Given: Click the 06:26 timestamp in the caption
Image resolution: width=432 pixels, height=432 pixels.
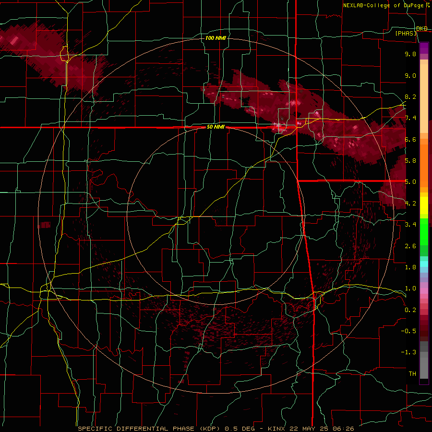Looking at the screenshot, I should pyautogui.click(x=343, y=429).
